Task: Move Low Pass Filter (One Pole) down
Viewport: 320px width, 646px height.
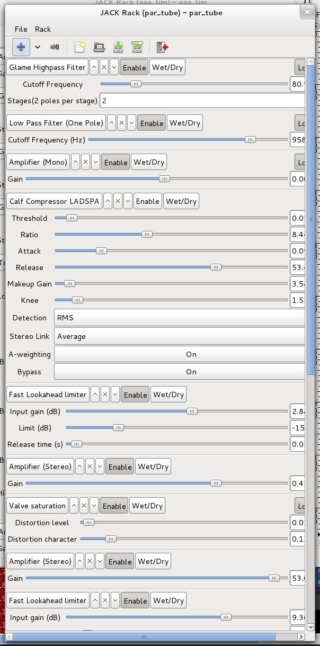Action: (131, 123)
